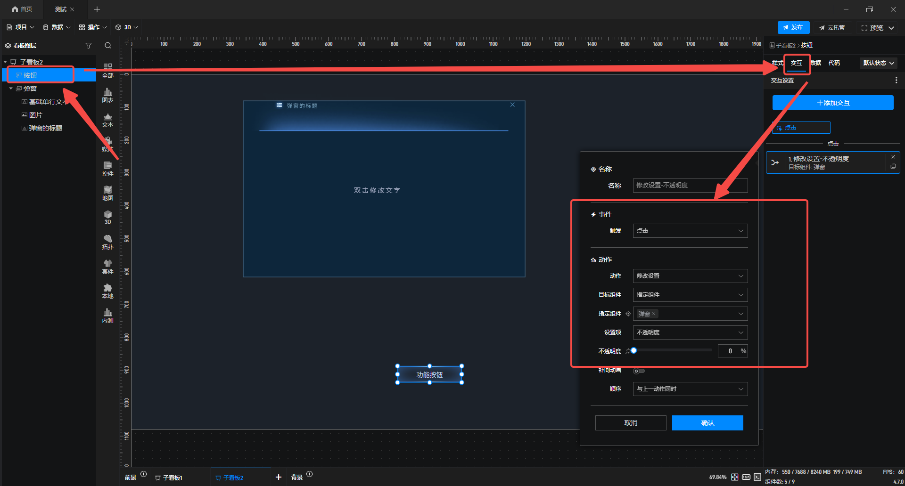Screen dimensions: 905x486
Task: Select the 拓扑 (topology) component icon
Action: pos(107,242)
